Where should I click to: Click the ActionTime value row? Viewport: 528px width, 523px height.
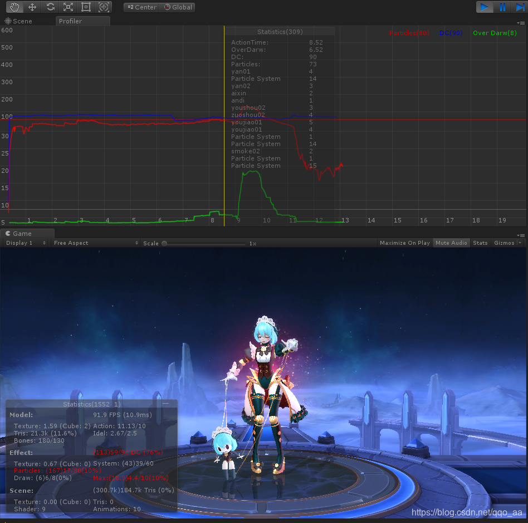tap(277, 42)
